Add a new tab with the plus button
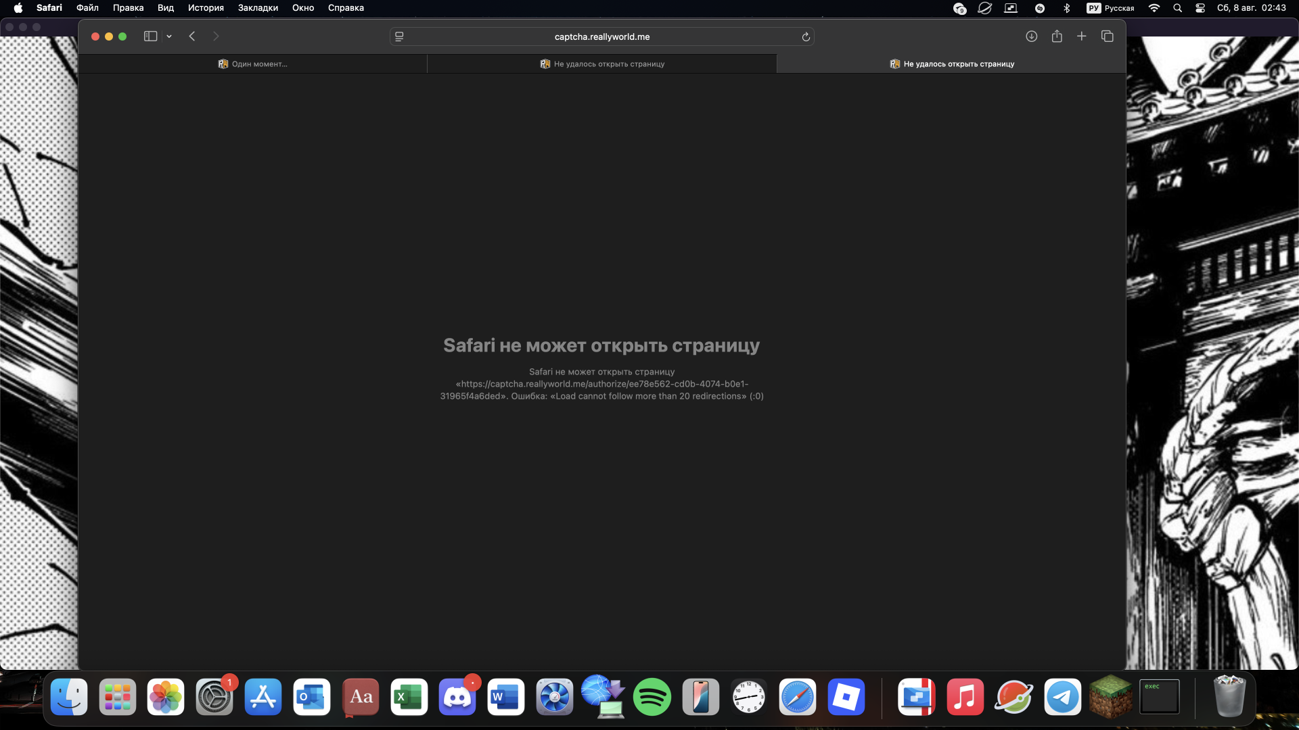This screenshot has height=730, width=1299. pyautogui.click(x=1082, y=36)
